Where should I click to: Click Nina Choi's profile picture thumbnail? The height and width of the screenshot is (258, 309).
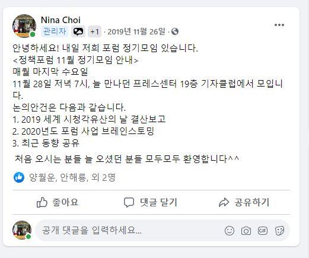(x=24, y=26)
